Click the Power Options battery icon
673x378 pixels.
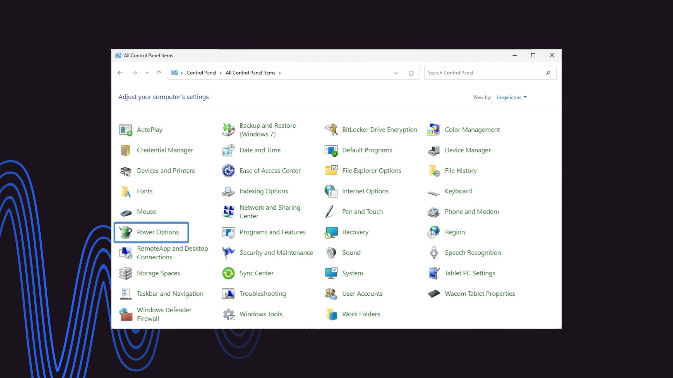click(125, 232)
